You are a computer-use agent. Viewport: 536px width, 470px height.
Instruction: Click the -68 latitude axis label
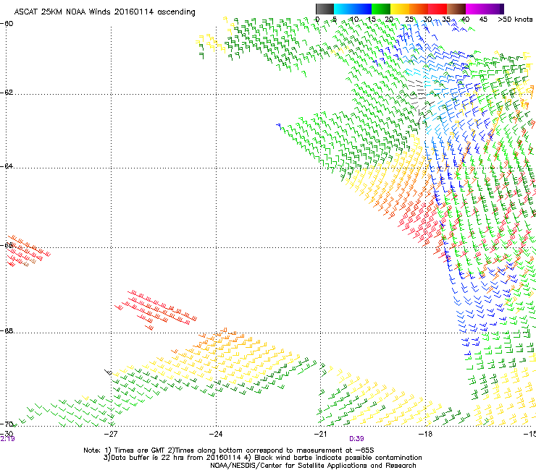click(x=7, y=331)
